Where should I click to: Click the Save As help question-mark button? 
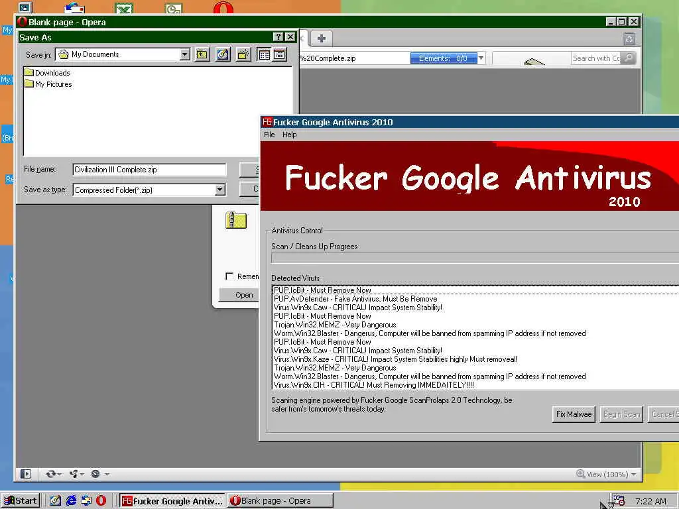click(278, 37)
